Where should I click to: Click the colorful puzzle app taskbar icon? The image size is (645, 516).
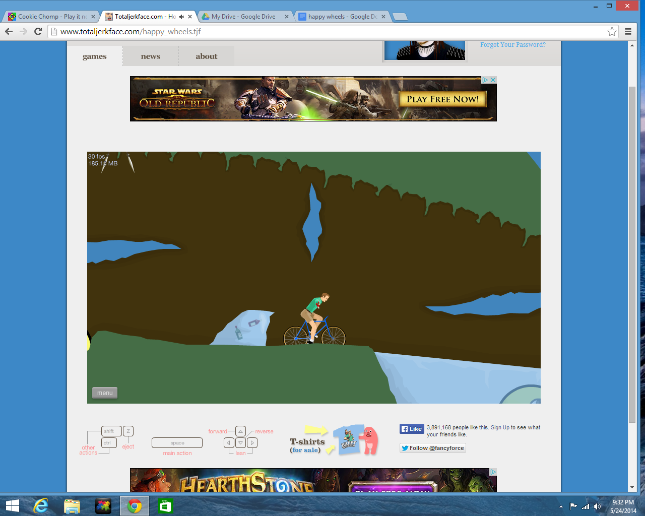pos(103,506)
